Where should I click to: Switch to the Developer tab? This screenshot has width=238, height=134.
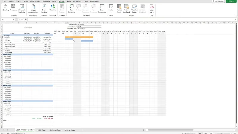click(x=77, y=1)
